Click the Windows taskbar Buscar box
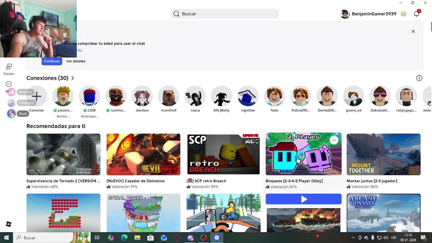Viewport: 432px width, 243px height. click(52, 238)
